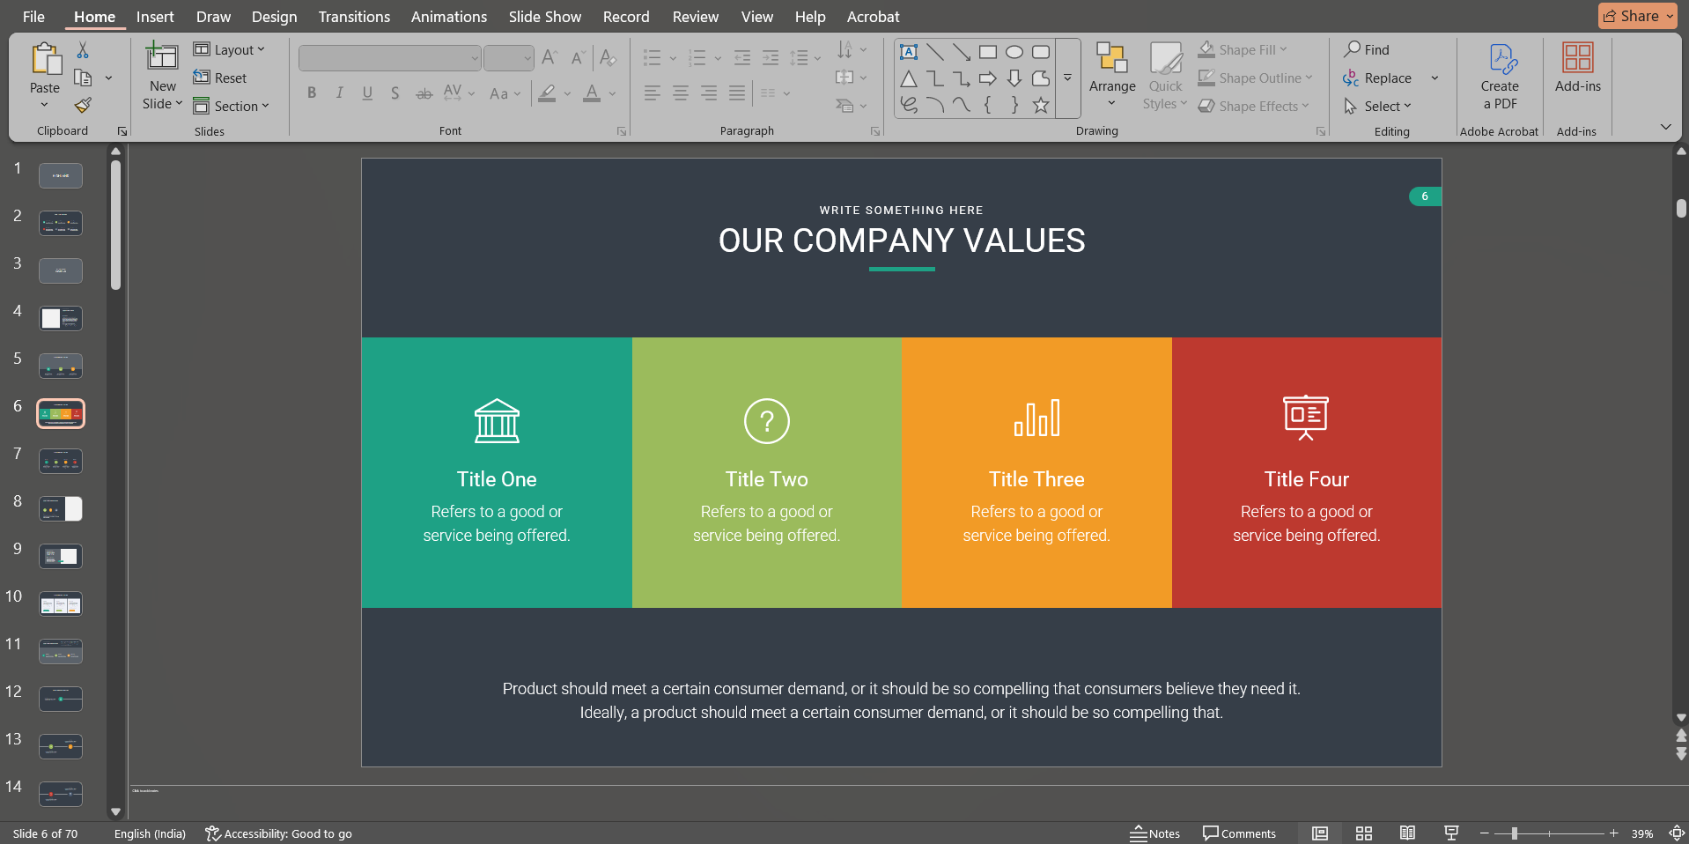Switch to the Design tab
The width and height of the screenshot is (1689, 844).
tap(273, 16)
